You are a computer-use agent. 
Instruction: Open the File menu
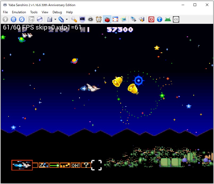tap(5, 12)
